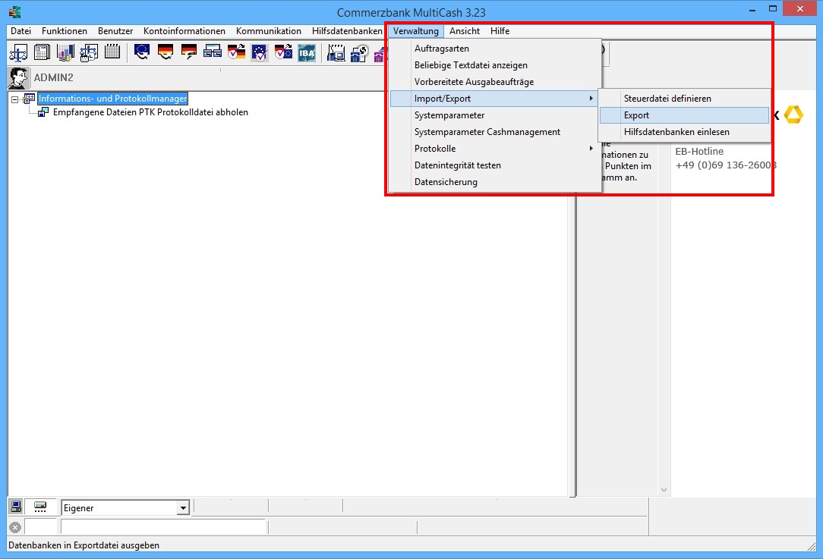
Task: Open the Kontoinformationen menu
Action: tap(184, 31)
